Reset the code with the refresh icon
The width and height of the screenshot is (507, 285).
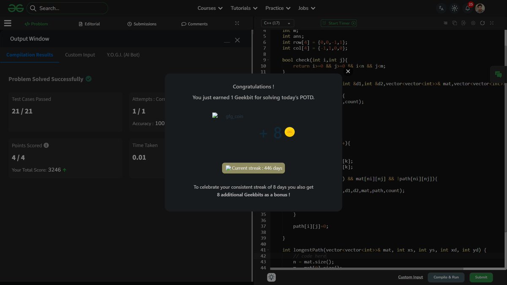(x=482, y=23)
